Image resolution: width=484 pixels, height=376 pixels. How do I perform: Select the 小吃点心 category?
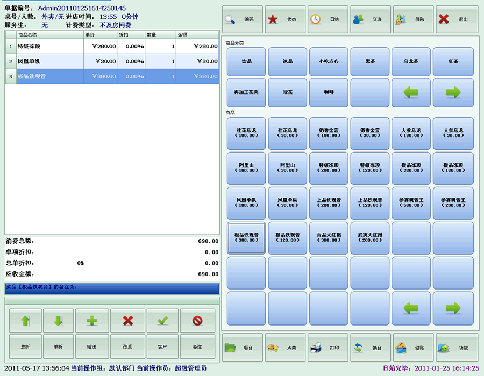tap(329, 61)
